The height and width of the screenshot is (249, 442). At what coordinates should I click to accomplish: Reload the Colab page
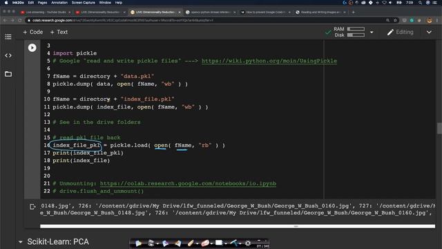(20, 20)
